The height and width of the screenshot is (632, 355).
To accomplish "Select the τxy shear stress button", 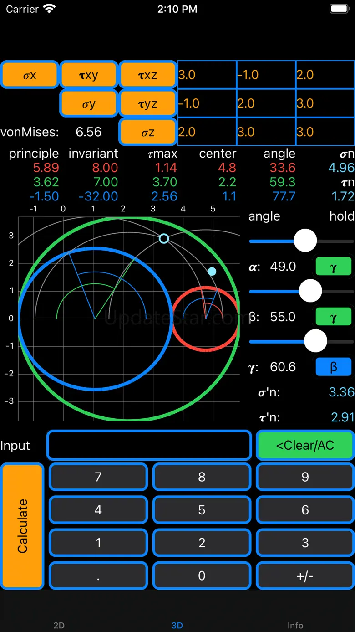I will (89, 75).
